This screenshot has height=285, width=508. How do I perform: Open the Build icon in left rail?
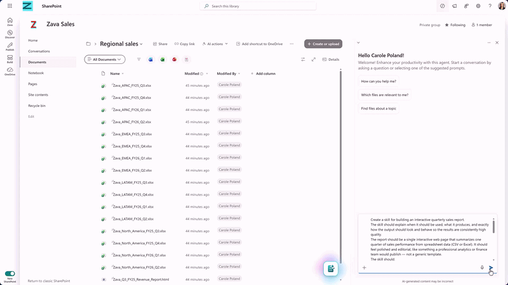click(10, 59)
